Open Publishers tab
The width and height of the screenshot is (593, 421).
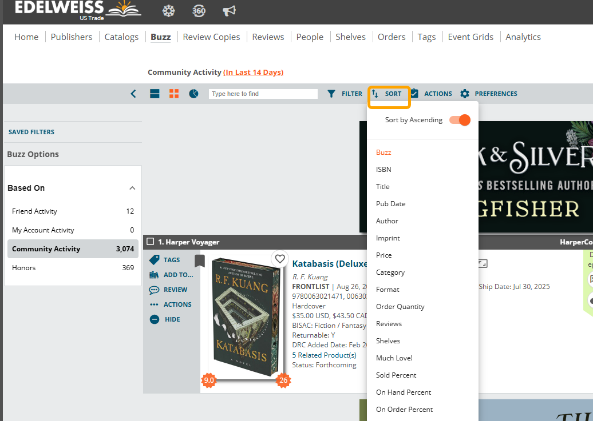coord(72,37)
